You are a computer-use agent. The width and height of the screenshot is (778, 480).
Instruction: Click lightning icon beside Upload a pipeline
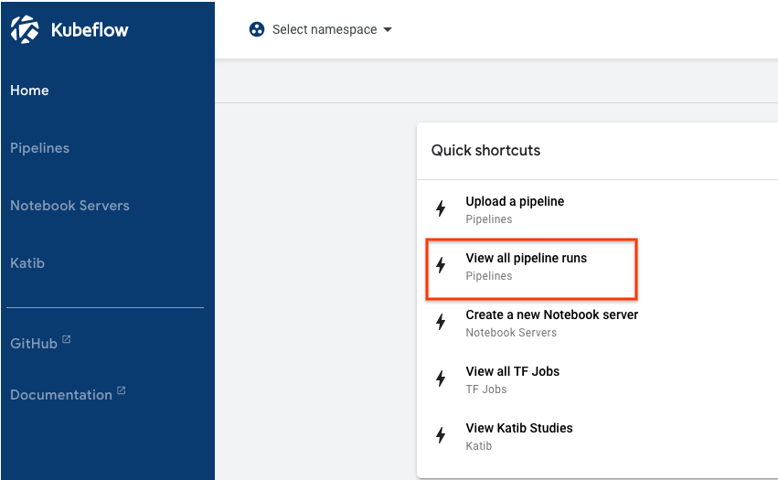(x=441, y=208)
